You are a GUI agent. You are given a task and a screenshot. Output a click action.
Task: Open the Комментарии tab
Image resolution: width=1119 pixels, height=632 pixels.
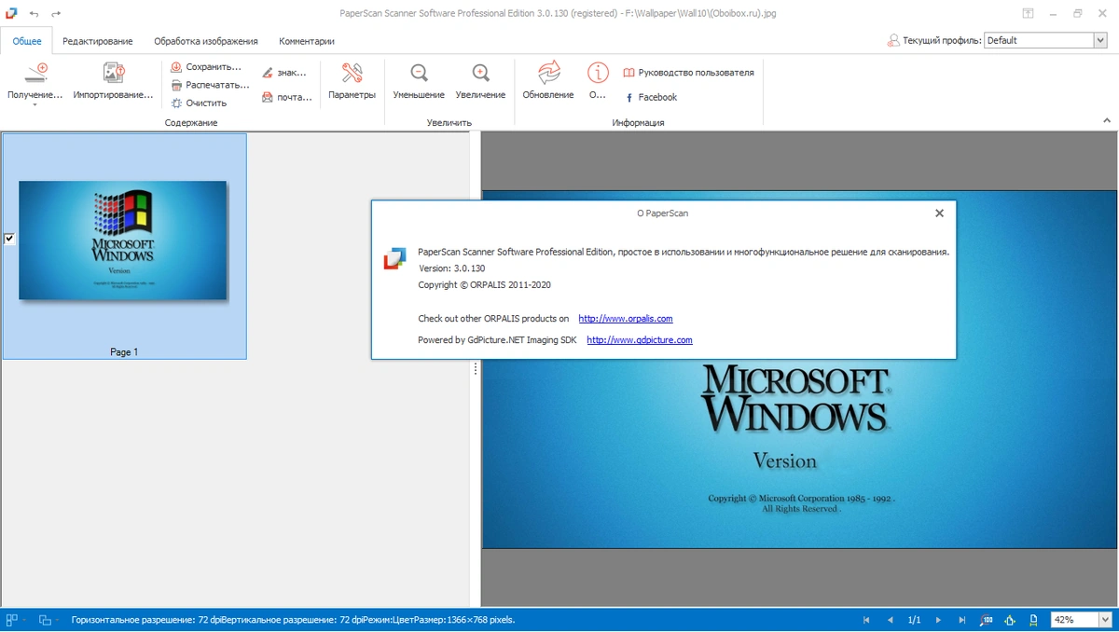[307, 41]
